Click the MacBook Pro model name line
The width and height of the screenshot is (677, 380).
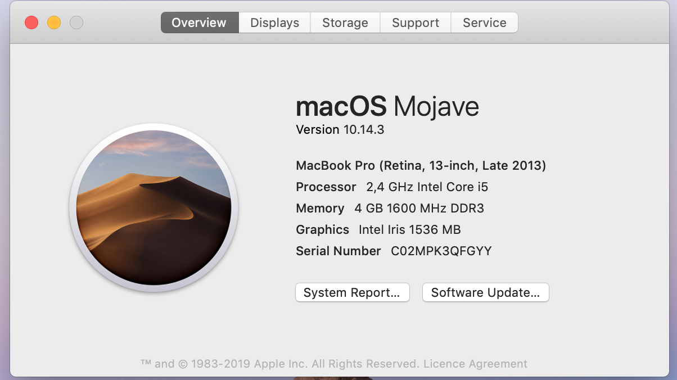pyautogui.click(x=421, y=166)
